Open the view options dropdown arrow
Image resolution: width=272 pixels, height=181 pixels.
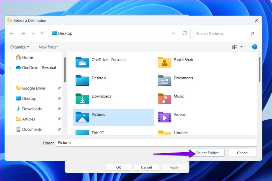pos(241,47)
